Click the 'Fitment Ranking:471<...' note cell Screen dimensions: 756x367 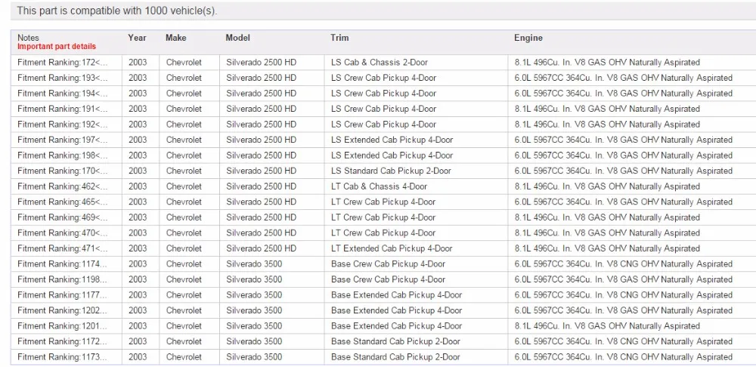coord(67,248)
